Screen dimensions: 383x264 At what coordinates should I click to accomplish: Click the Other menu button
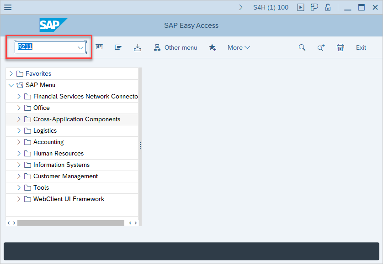pyautogui.click(x=176, y=47)
